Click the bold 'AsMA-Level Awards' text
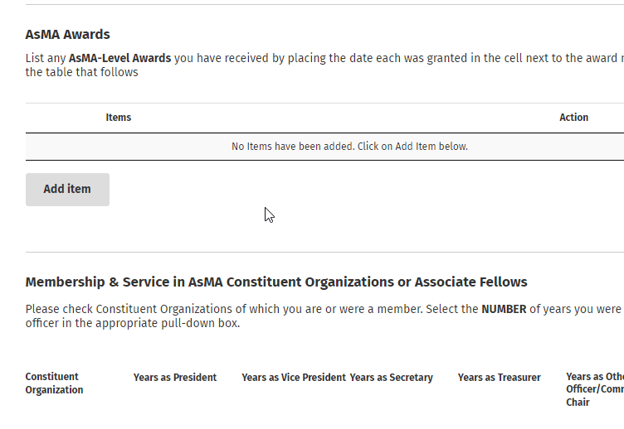Image resolution: width=624 pixels, height=429 pixels. (119, 58)
